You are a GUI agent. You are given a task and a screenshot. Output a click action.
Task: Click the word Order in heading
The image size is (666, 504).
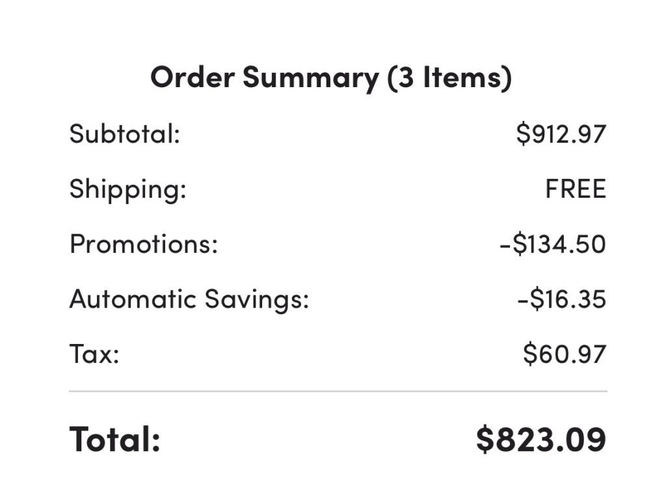(193, 77)
